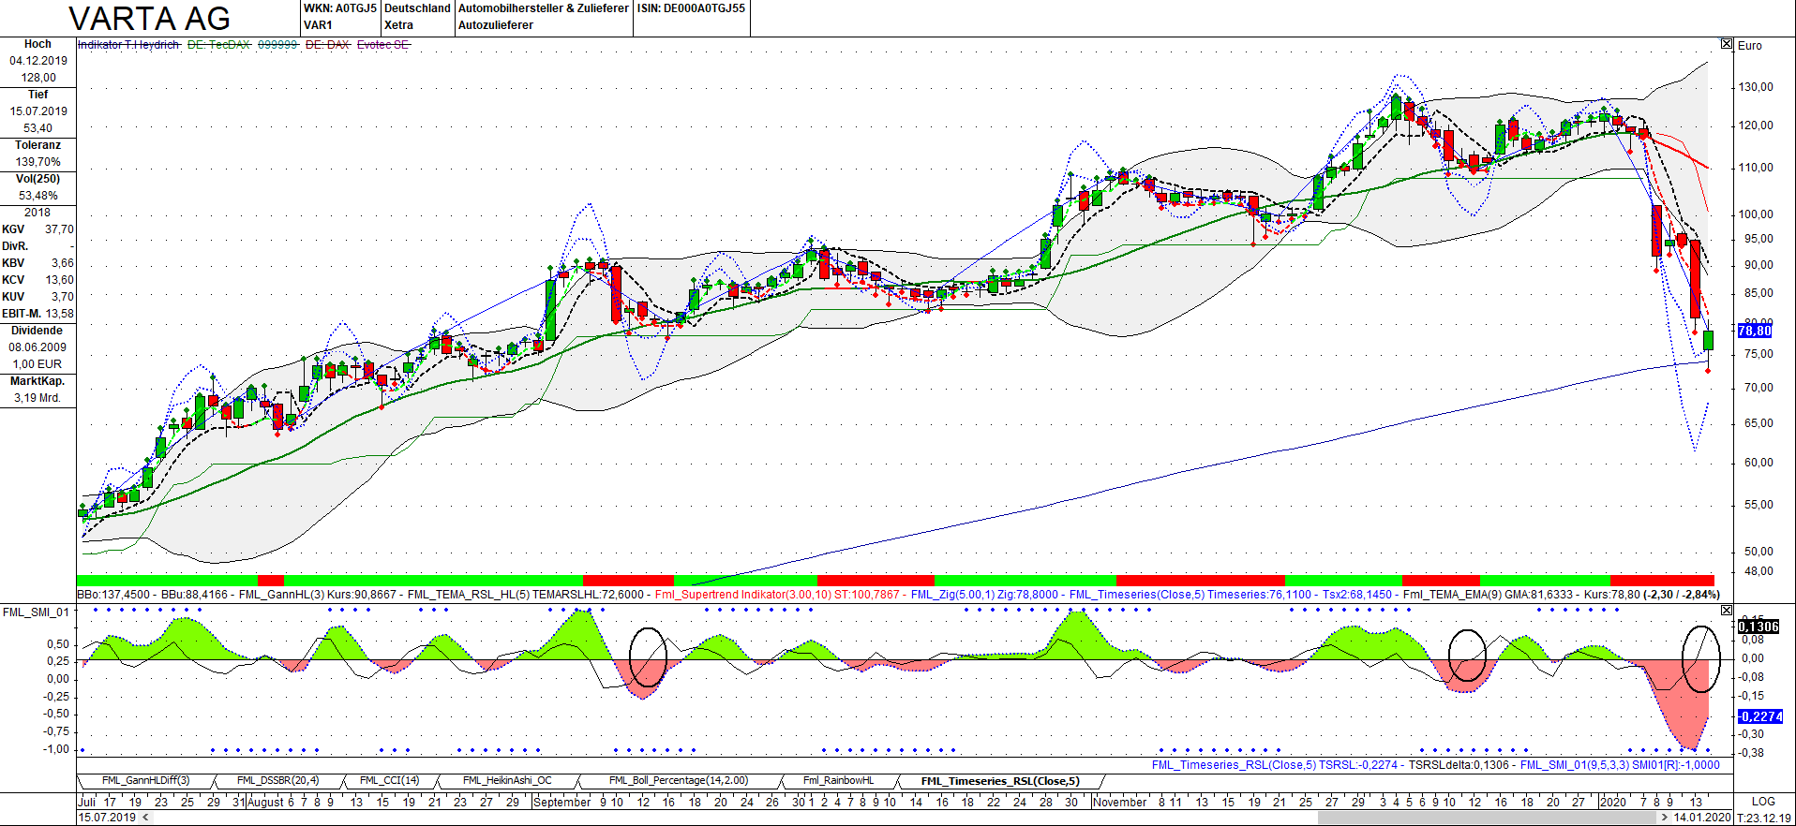This screenshot has width=1796, height=826.
Task: Click the Hoch value 128,00
Action: [38, 78]
